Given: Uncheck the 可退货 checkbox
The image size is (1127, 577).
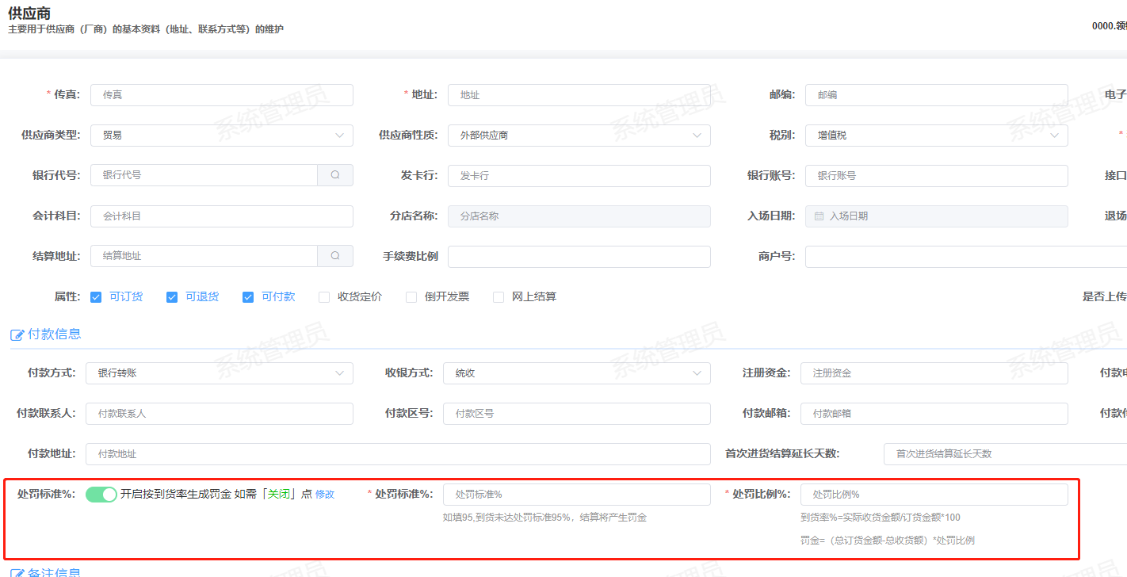Looking at the screenshot, I should pos(172,297).
